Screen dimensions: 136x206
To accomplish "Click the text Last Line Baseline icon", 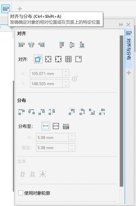I will 33,174.
